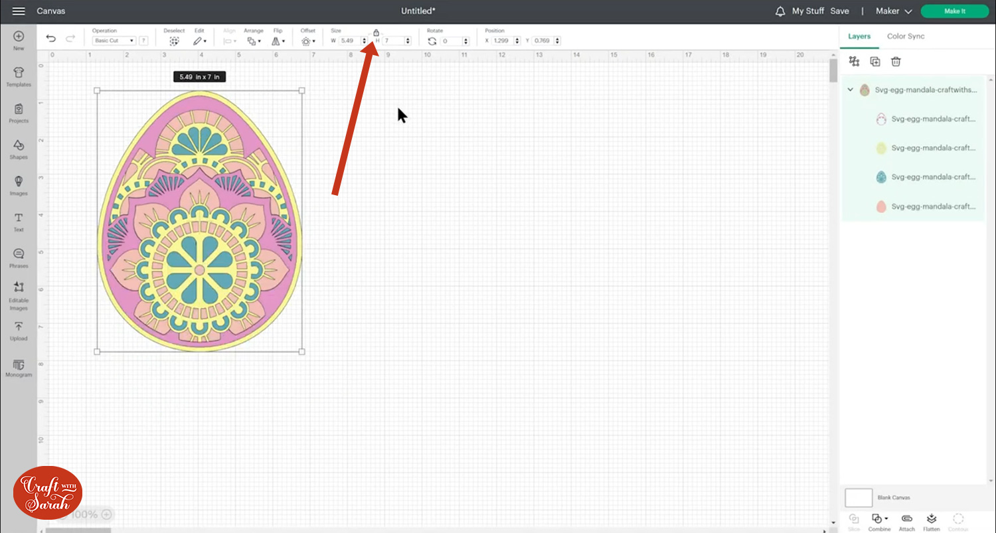996x533 pixels.
Task: Click the zoom in plus button
Action: 106,514
